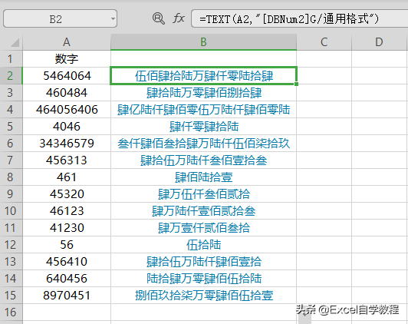Select row 9 header
The height and width of the screenshot is (324, 408).
(11, 194)
